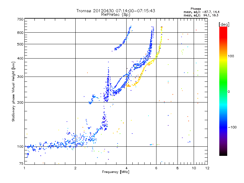Click the frequency axis tick label 6
Screen dimensions: 244x183
(x=156, y=168)
